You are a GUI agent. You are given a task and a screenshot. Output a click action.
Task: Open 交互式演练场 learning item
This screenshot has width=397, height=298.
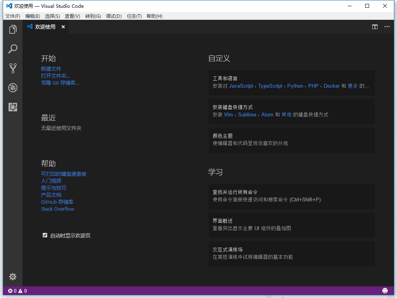(x=292, y=253)
